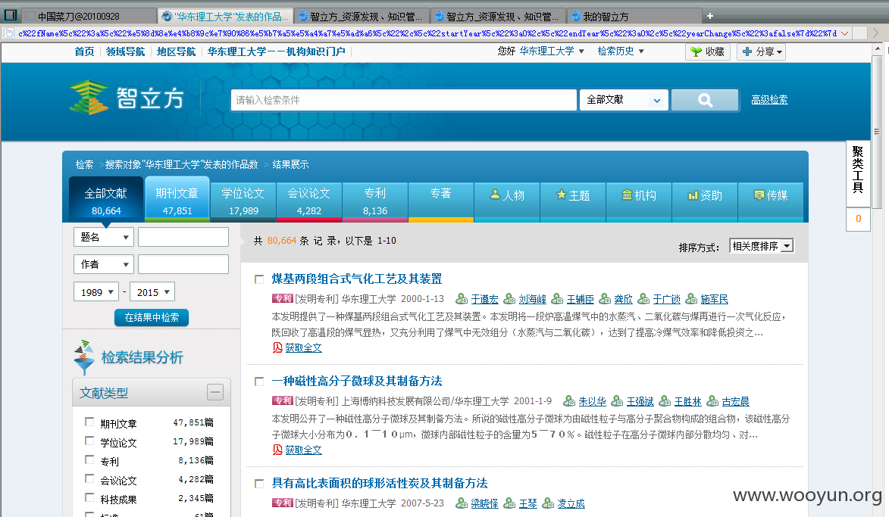The width and height of the screenshot is (889, 517).
Task: Open the 2015 end year dropdown
Action: pyautogui.click(x=152, y=292)
